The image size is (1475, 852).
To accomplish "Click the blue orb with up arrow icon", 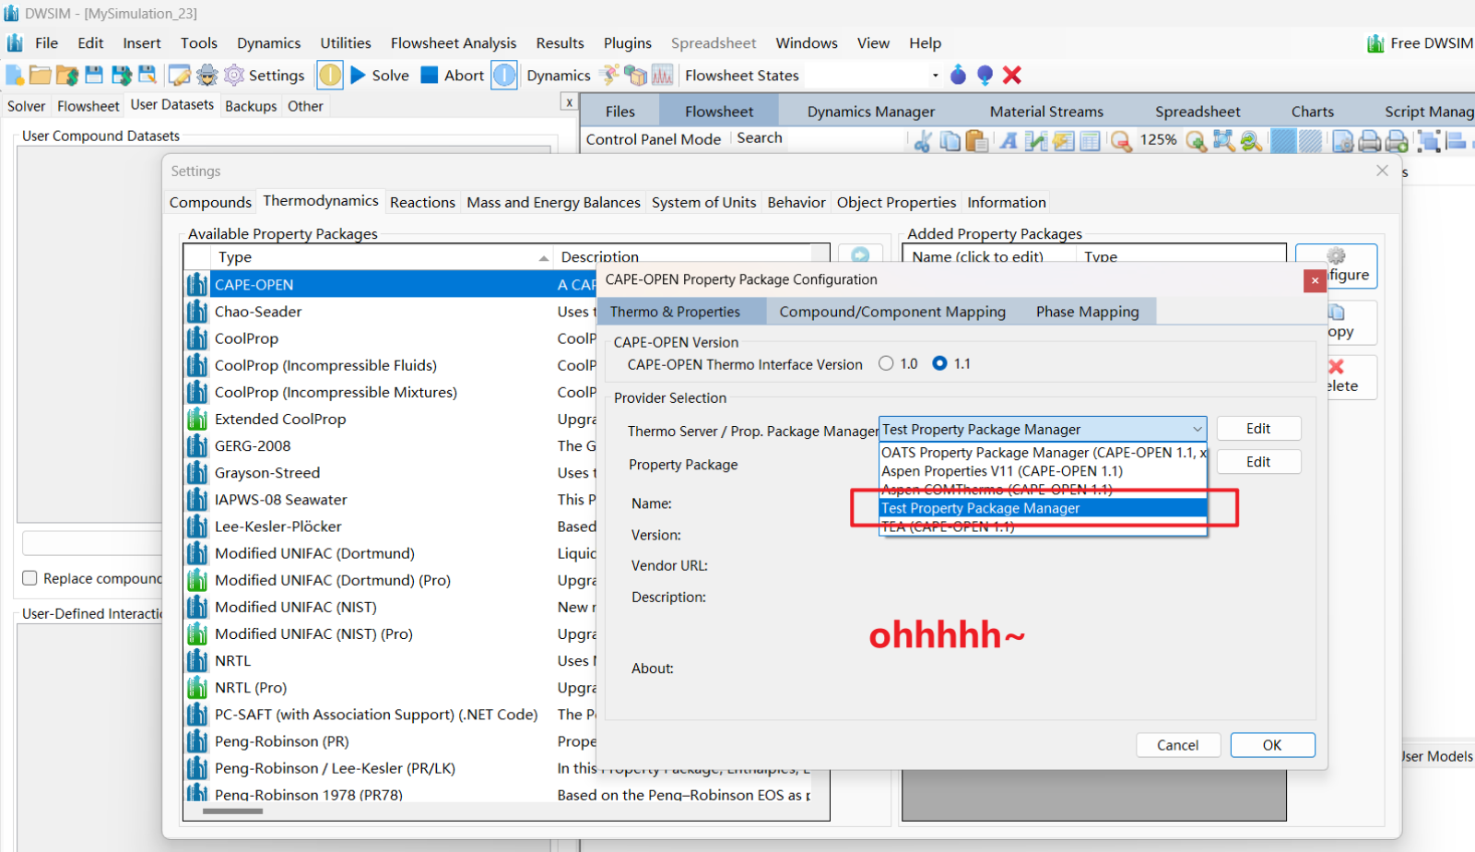I will 958,75.
